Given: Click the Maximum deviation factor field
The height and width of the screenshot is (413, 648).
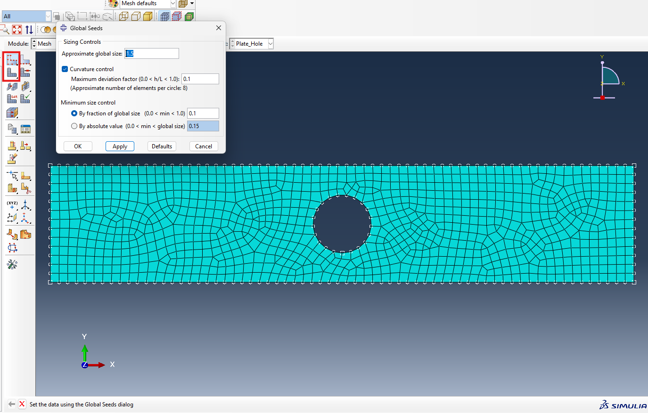Looking at the screenshot, I should pyautogui.click(x=200, y=79).
